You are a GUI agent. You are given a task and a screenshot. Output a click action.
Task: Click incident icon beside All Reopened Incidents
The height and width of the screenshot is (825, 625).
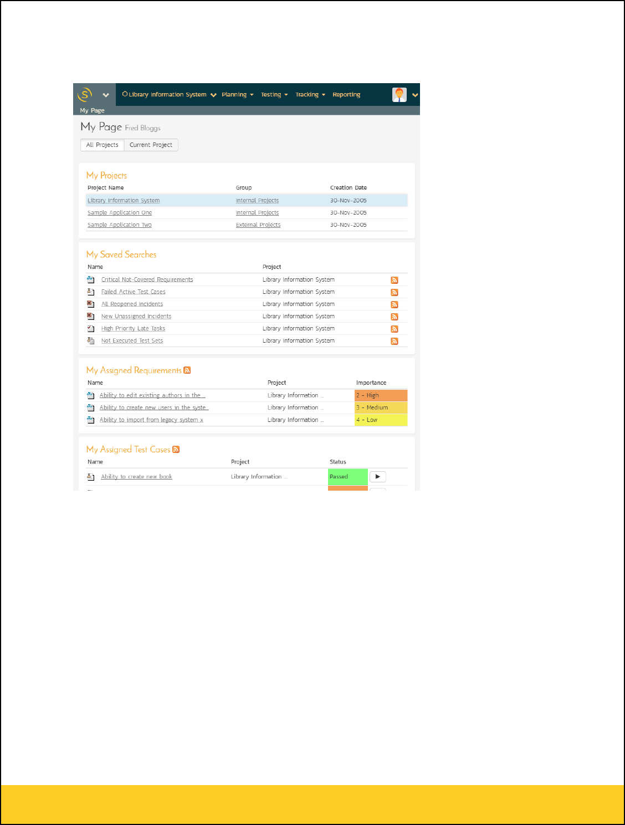[x=91, y=304]
